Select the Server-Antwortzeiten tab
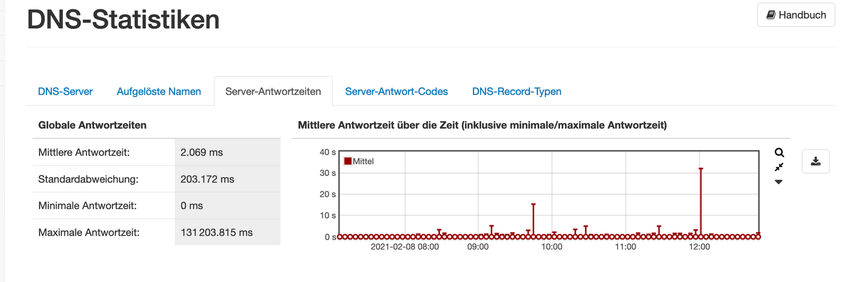The image size is (855, 282). coord(273,92)
